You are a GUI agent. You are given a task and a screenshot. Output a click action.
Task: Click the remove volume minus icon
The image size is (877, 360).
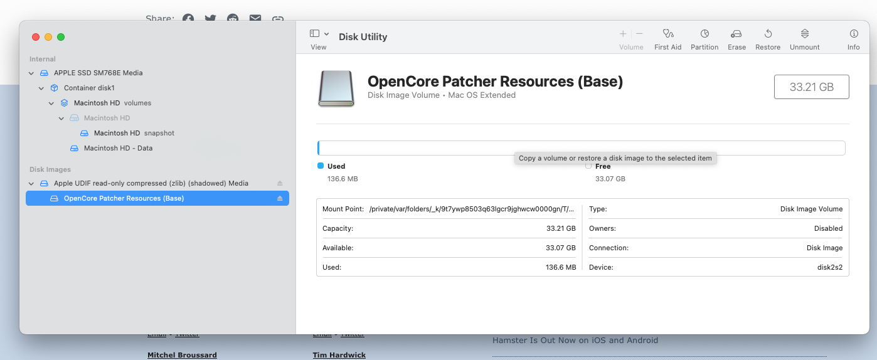click(x=639, y=34)
